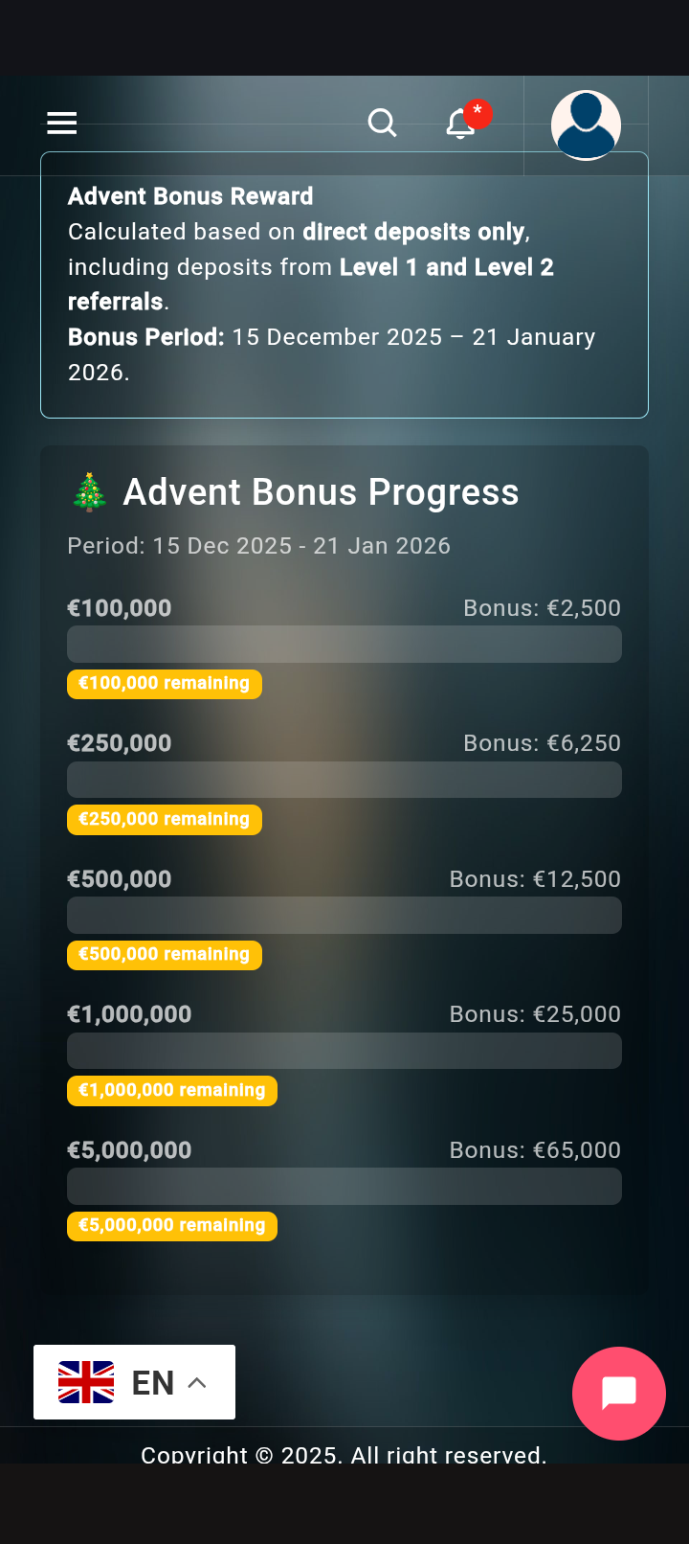Viewport: 689px width, 1544px height.
Task: Click the search magnifier icon
Action: [x=382, y=123]
